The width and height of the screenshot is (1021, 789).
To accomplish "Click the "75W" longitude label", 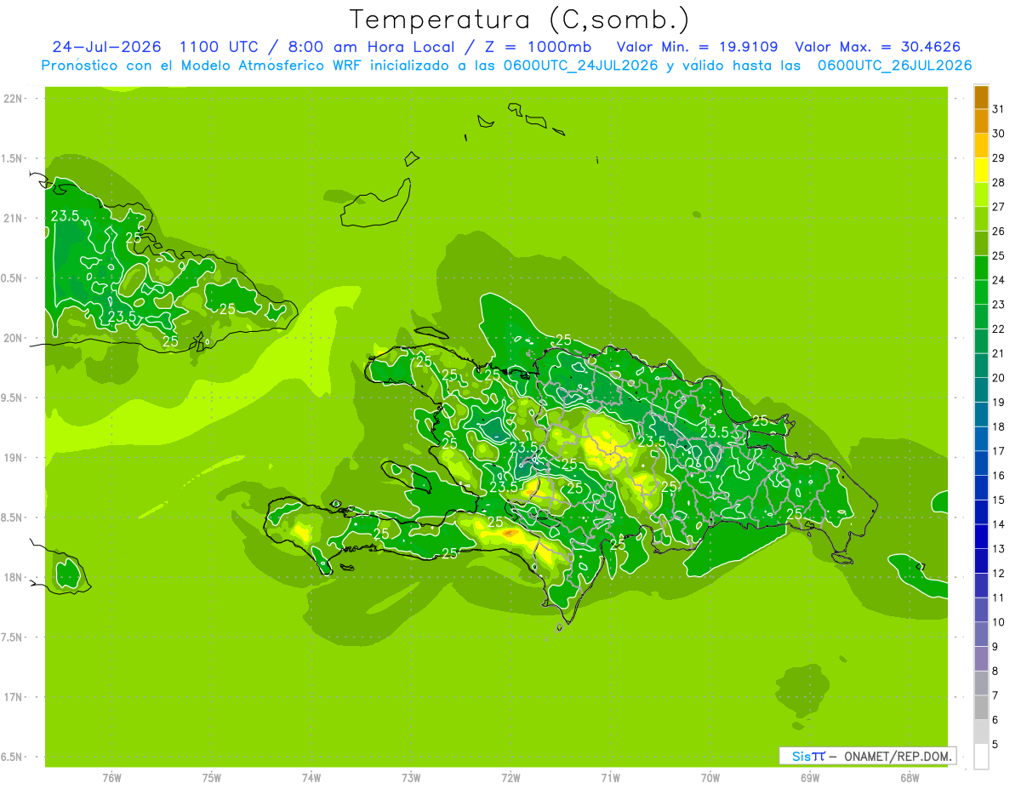I will [212, 777].
